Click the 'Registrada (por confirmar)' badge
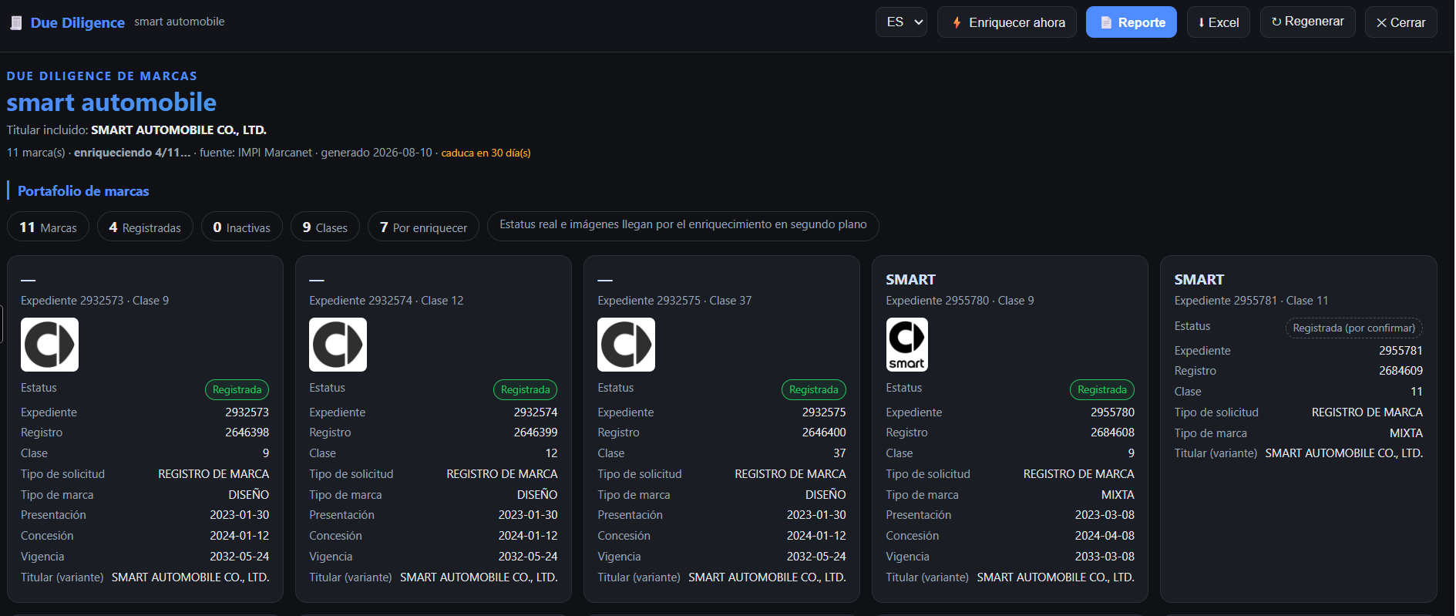The image size is (1456, 616). pyautogui.click(x=1354, y=328)
